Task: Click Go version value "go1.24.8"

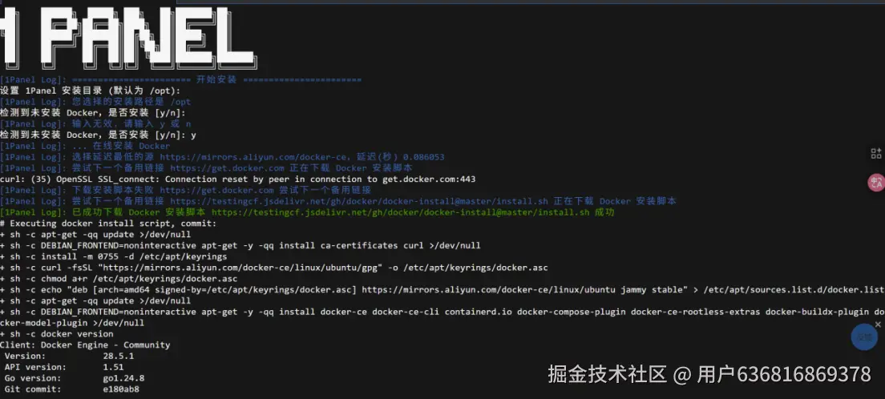Action: pos(123,378)
